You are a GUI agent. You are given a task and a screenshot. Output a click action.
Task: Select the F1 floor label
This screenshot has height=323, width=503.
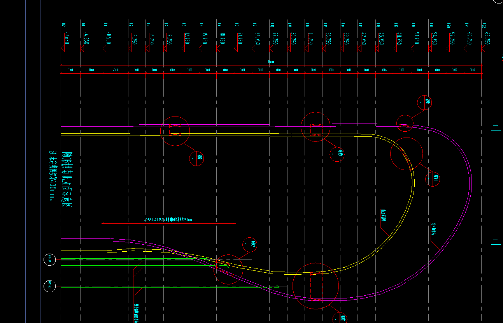105,25
